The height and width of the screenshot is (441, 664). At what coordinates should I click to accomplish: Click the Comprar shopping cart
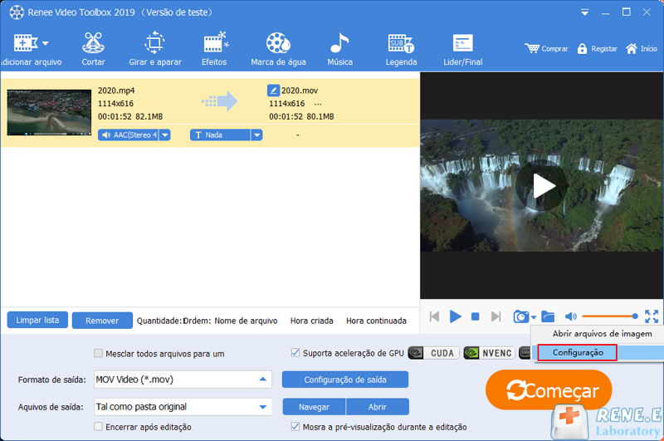tap(546, 49)
